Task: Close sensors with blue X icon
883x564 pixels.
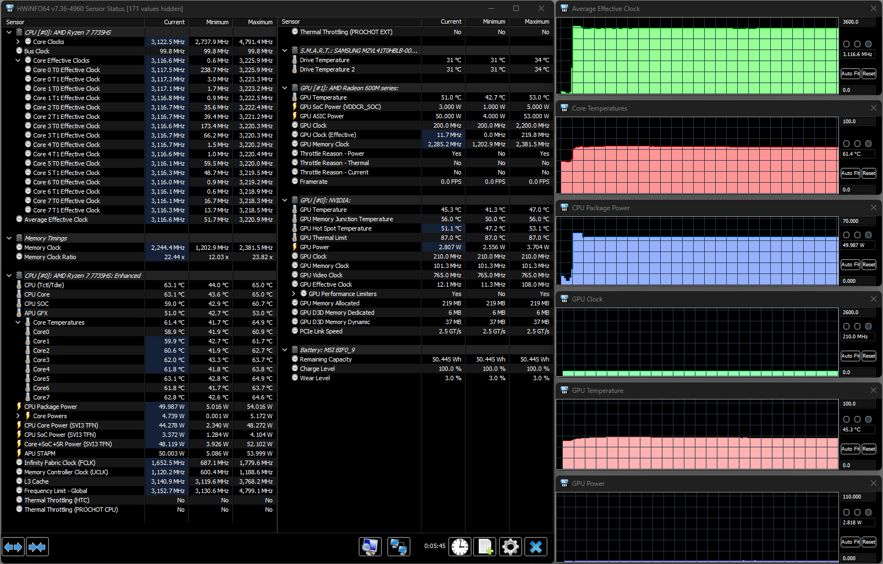Action: pyautogui.click(x=536, y=547)
